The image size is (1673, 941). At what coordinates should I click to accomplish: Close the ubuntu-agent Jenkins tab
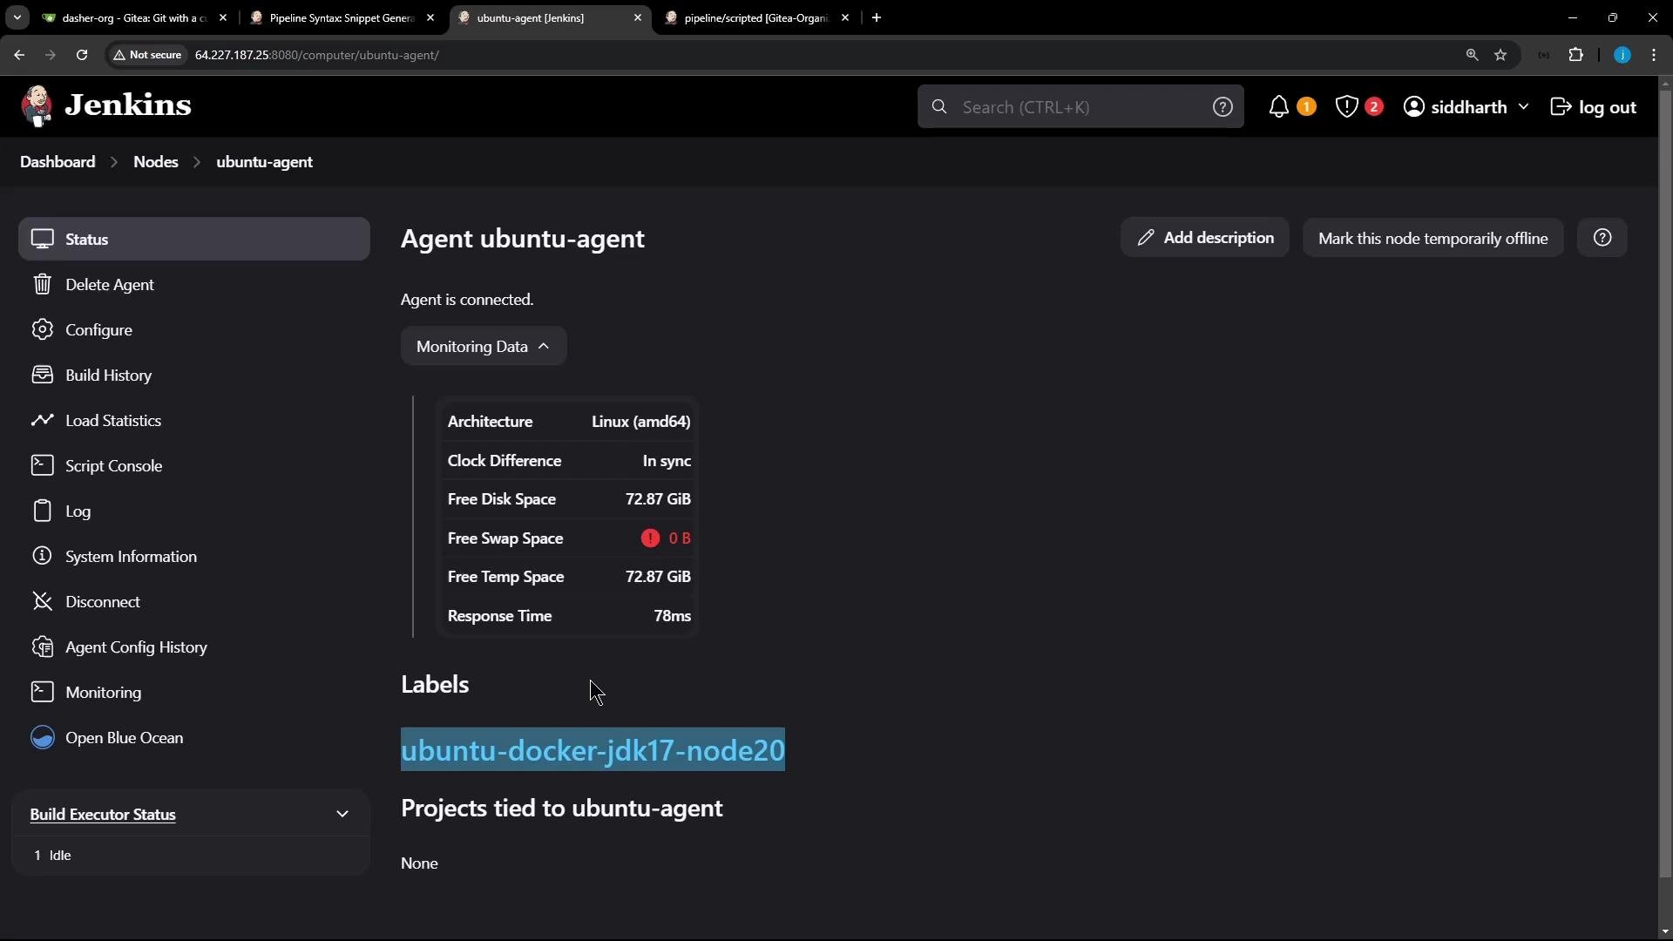coord(638,17)
